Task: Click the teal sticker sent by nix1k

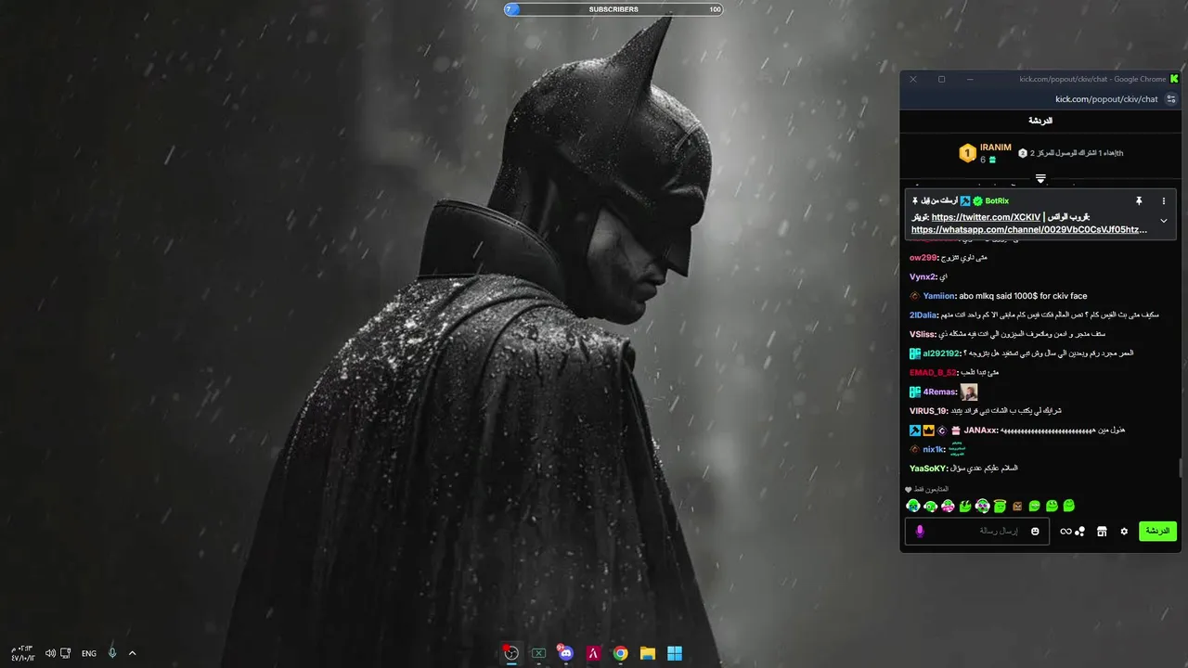Action: [956, 449]
